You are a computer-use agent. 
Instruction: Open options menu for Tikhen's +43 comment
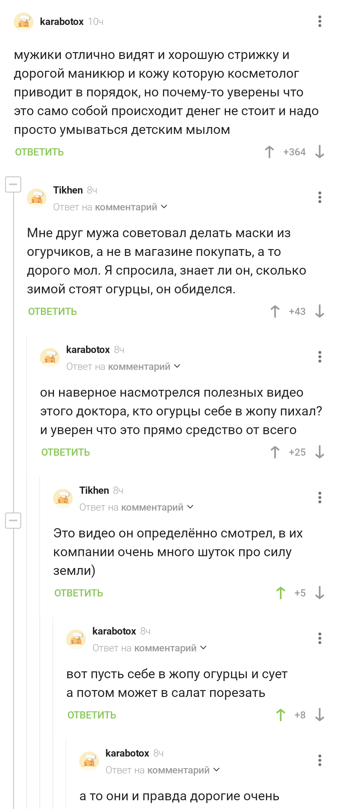320,198
